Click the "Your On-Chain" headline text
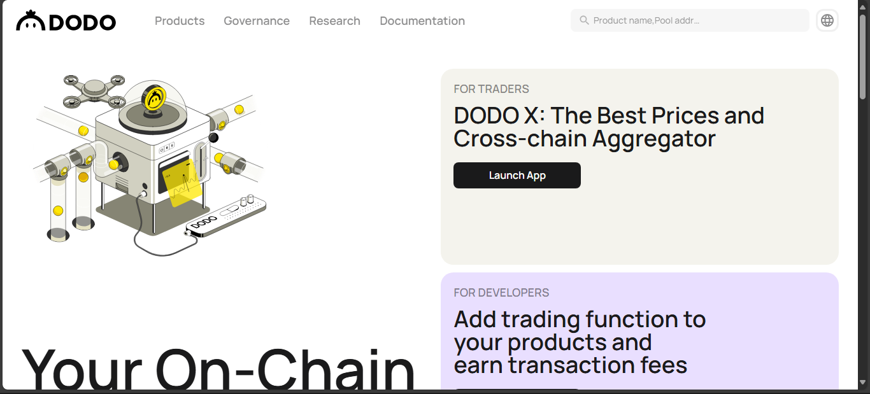 (218, 368)
